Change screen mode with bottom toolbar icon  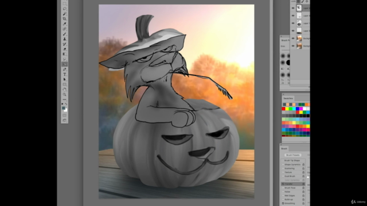65,121
